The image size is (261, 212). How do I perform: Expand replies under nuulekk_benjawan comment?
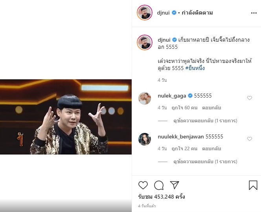tap(205, 162)
